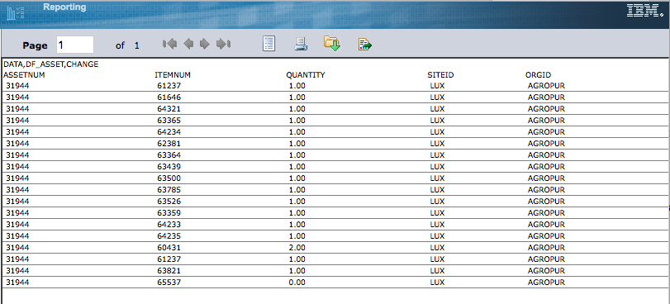Select item number 63365
The width and height of the screenshot is (670, 304).
point(169,120)
